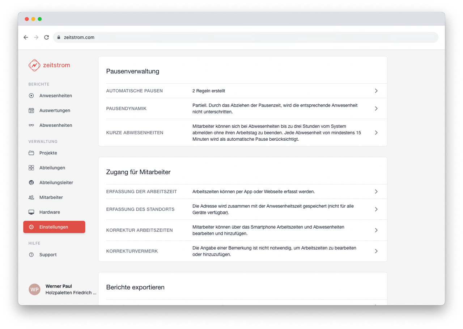Screen dimensions: 463x329
Task: Click the KORREKTURVERMERK label
Action: click(x=132, y=251)
